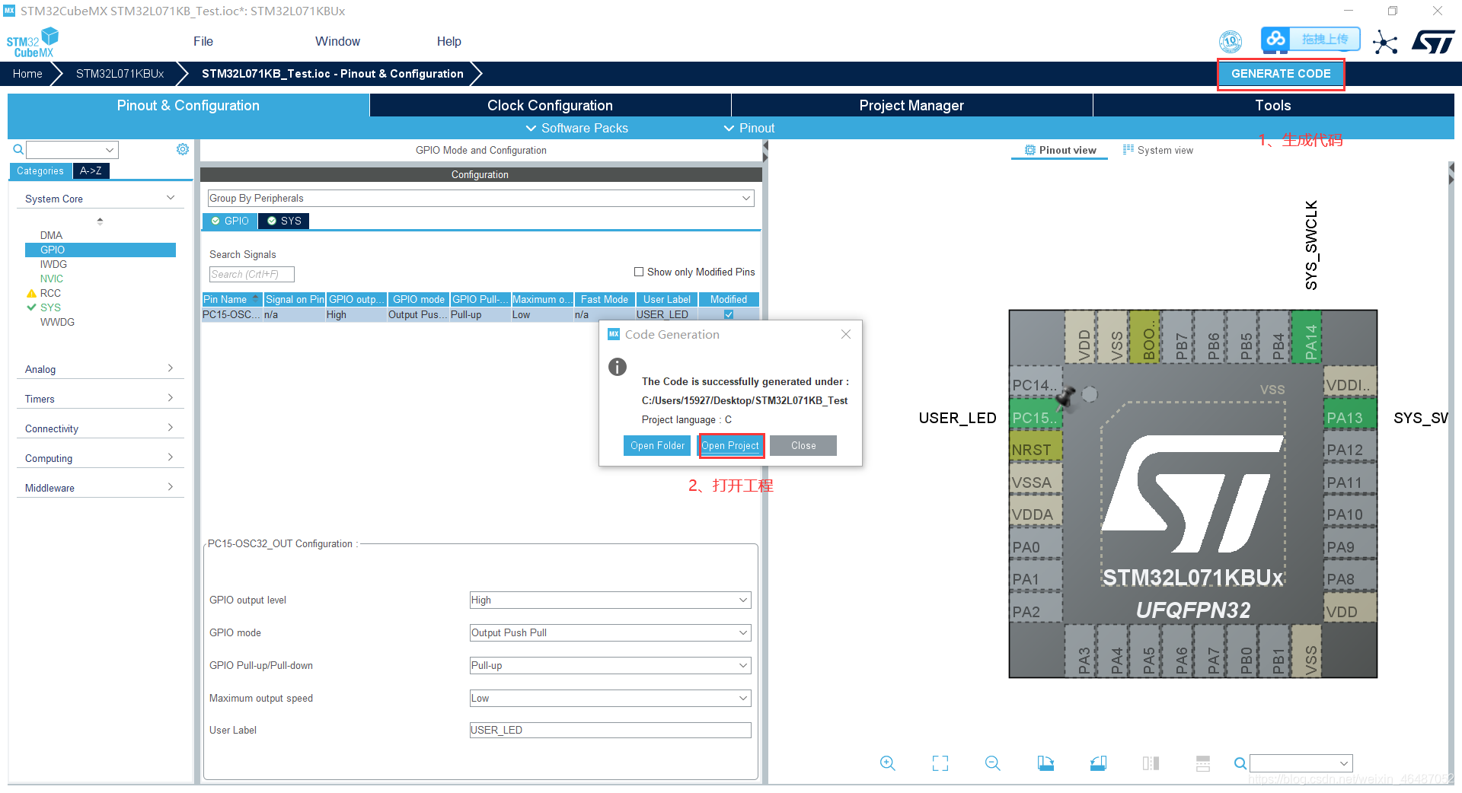Expand the Analog category
This screenshot has width=1462, height=793.
(x=100, y=369)
